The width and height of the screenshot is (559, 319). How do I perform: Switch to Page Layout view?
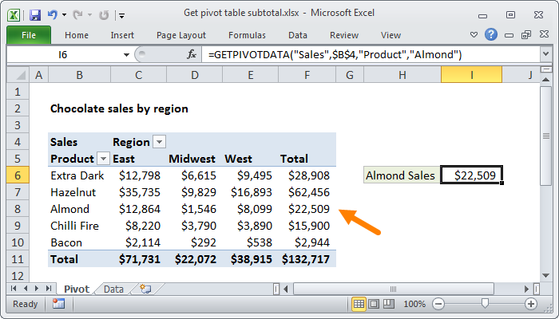pyautogui.click(x=375, y=304)
